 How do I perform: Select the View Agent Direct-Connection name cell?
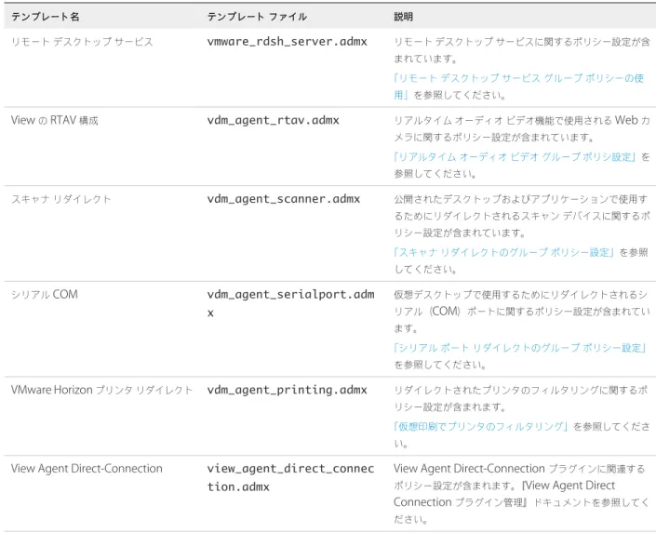(87, 469)
